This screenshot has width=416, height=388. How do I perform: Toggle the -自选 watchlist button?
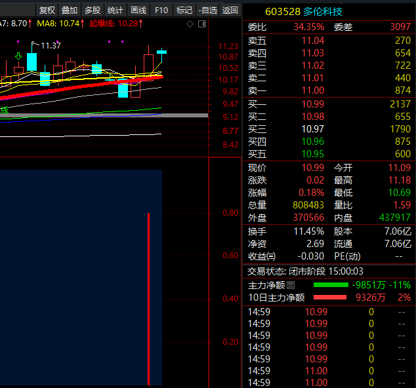click(x=207, y=10)
